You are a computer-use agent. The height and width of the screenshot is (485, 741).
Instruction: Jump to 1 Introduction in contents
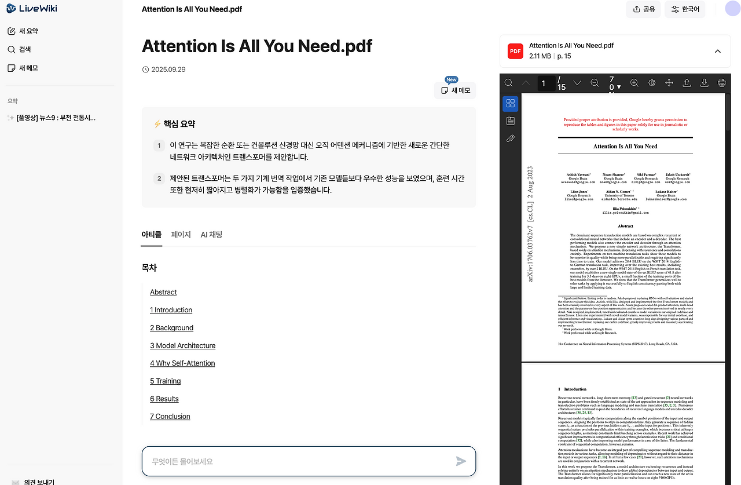pos(171,310)
